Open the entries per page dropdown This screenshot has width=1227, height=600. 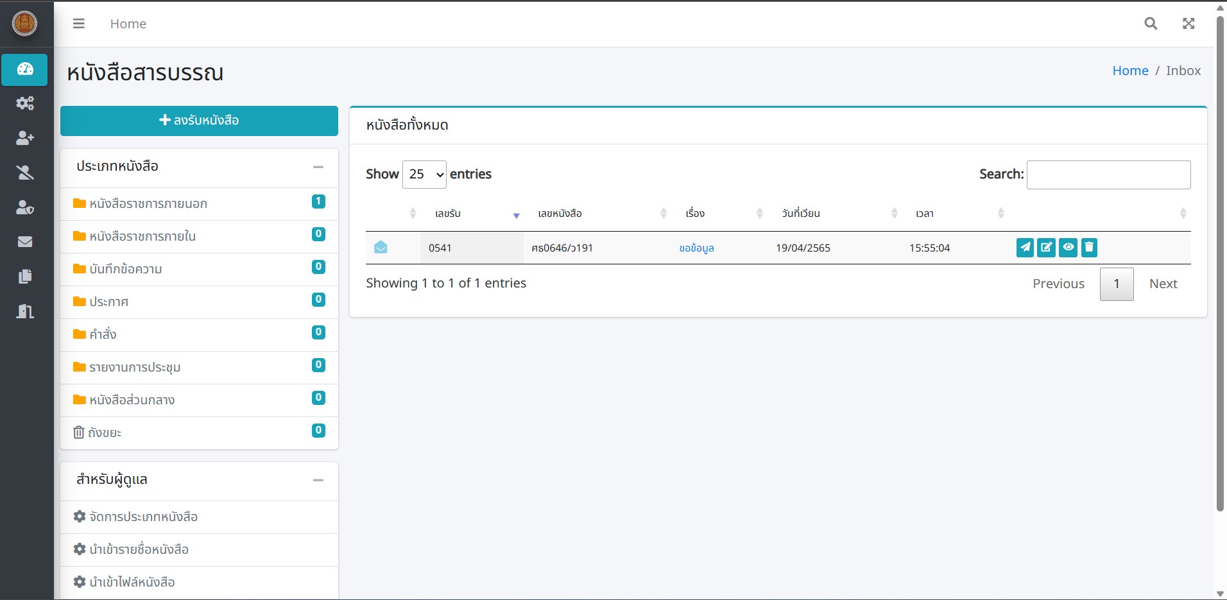click(x=424, y=175)
